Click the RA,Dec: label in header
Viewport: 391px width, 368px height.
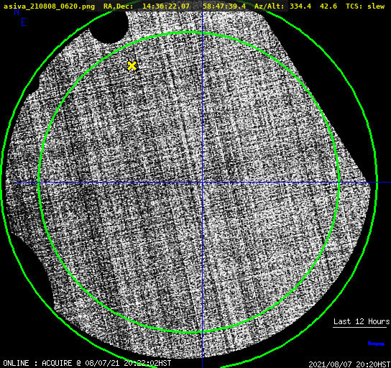pyautogui.click(x=118, y=6)
